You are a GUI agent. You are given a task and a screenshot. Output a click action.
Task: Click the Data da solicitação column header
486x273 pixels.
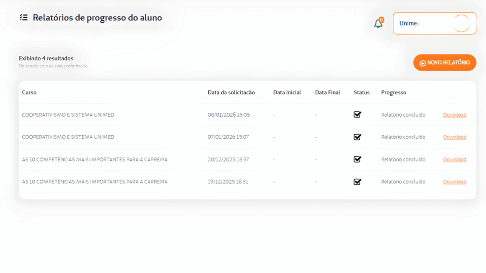(x=231, y=92)
